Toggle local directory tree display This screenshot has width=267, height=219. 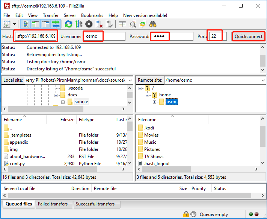pyautogui.click(x=35, y=24)
